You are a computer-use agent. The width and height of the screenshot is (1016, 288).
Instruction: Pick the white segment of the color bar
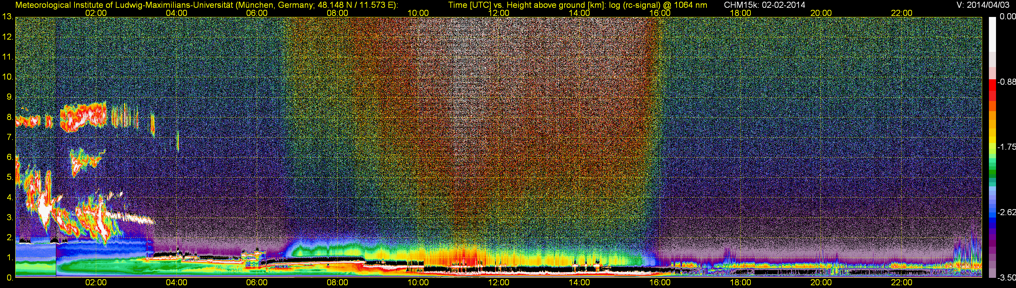pos(992,34)
